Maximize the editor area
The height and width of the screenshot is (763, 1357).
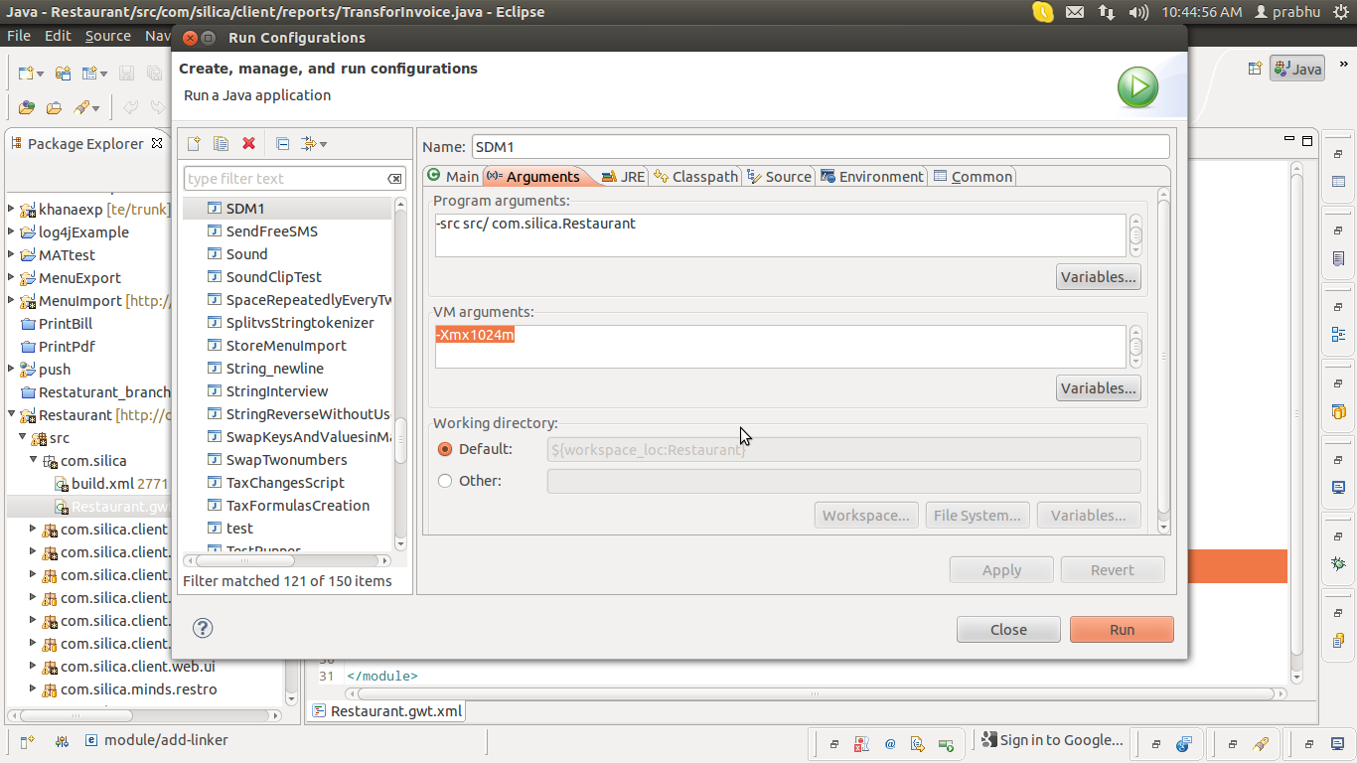(1307, 140)
